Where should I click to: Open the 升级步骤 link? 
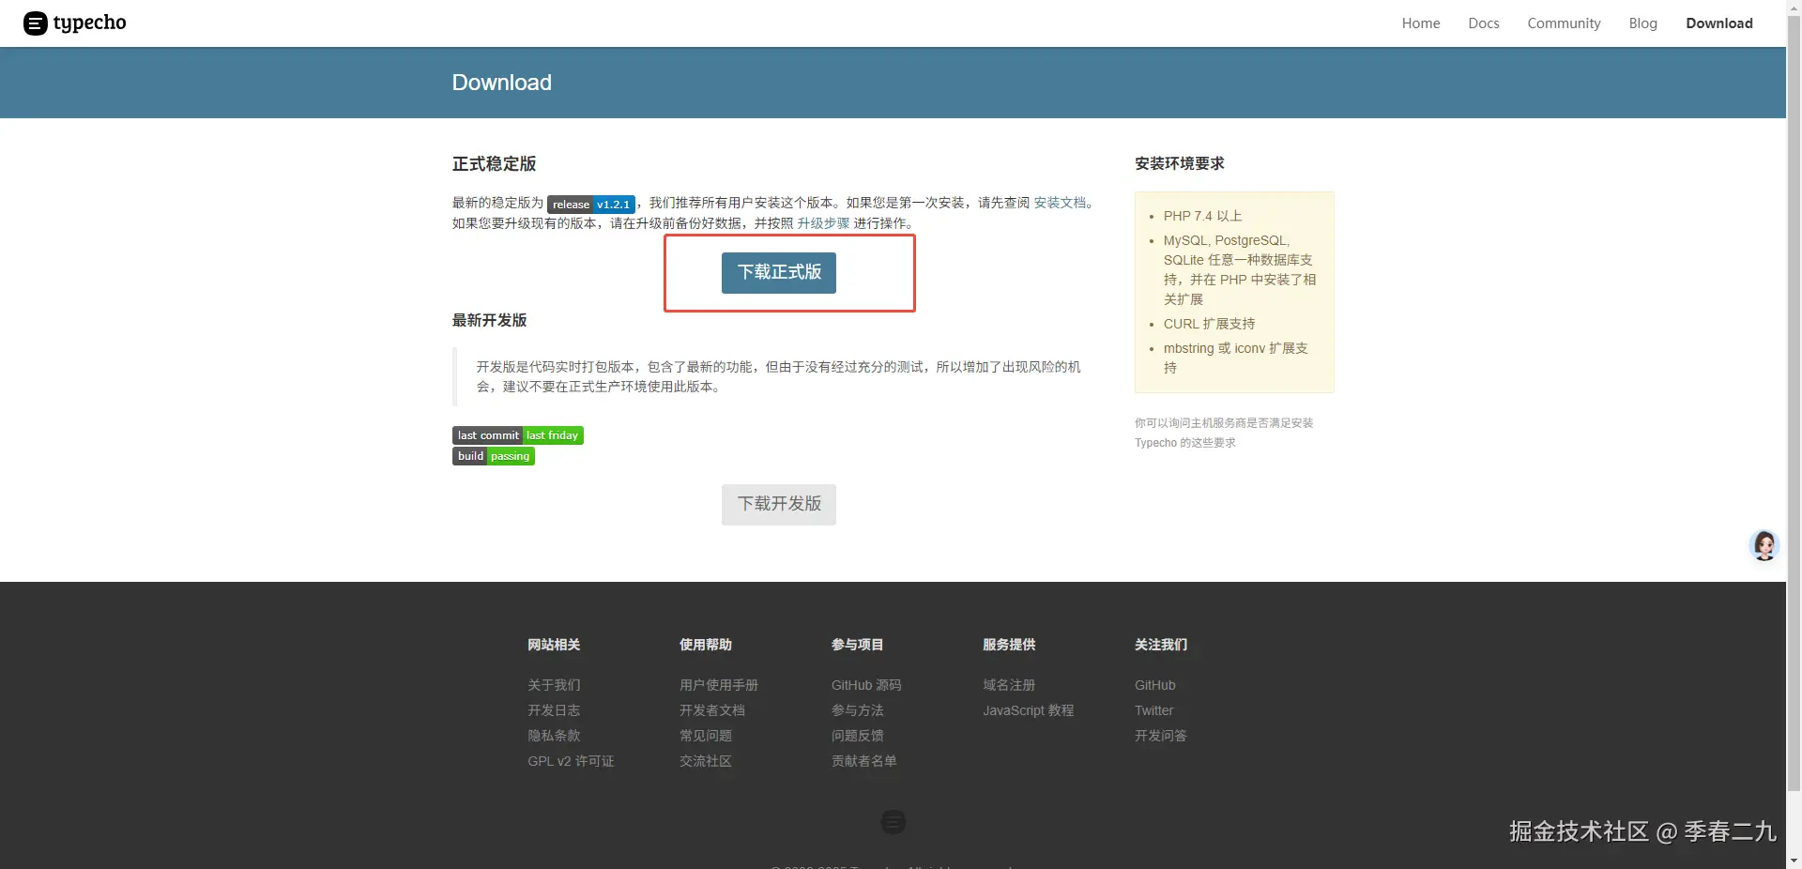pyautogui.click(x=823, y=223)
